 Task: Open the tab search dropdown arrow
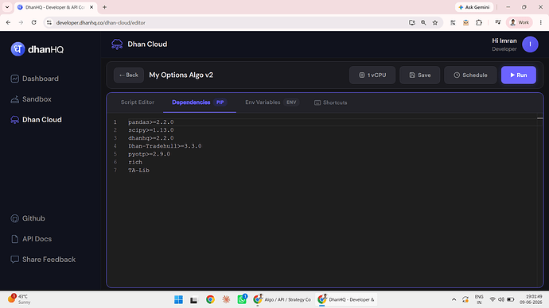pos(7,7)
